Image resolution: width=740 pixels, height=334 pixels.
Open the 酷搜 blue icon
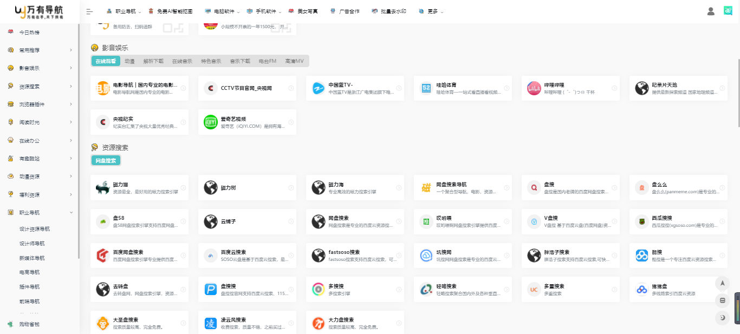(x=642, y=256)
